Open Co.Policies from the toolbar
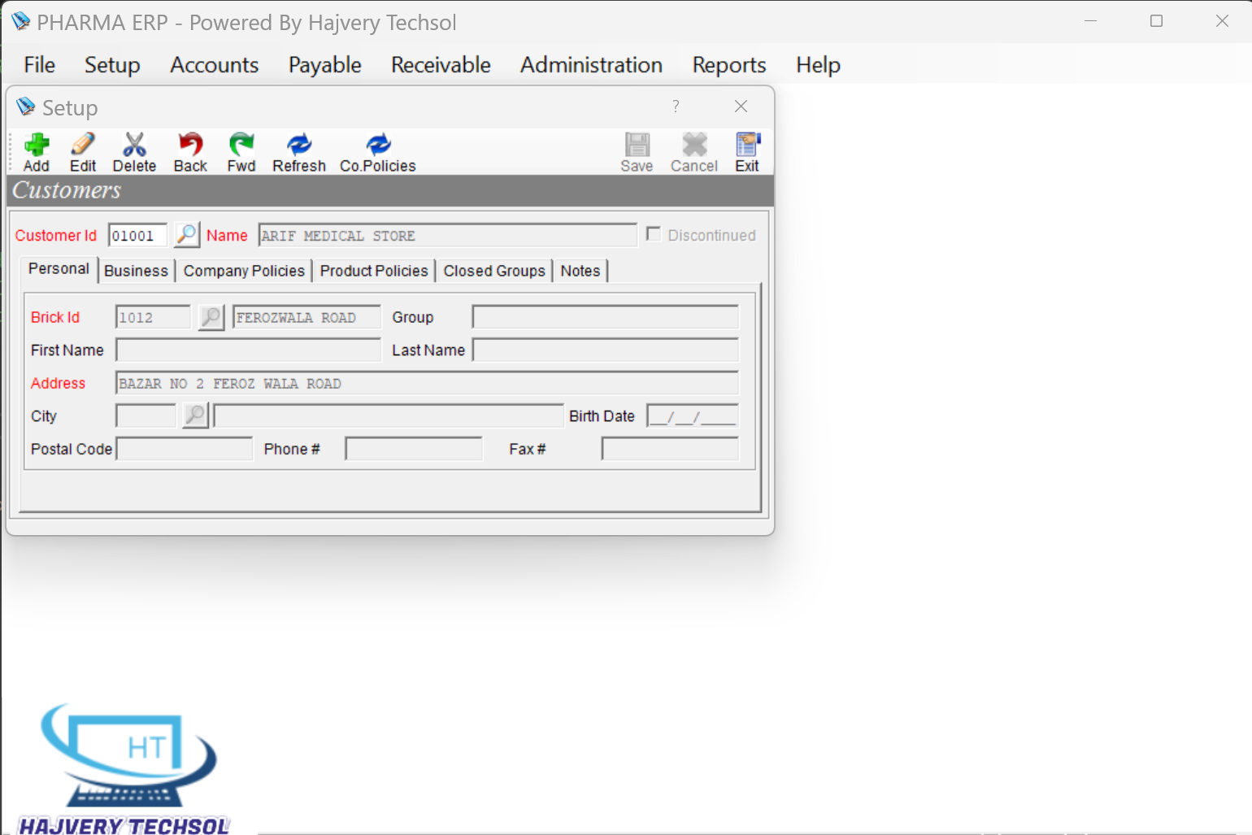Screen dimensions: 1252x835 click(378, 152)
